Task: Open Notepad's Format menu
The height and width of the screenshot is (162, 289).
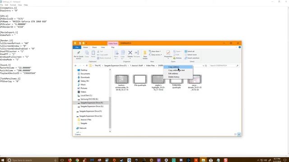Action: 13,5
